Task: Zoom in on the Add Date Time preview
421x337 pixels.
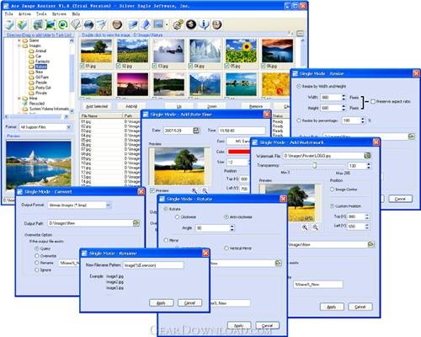Action: (x=194, y=190)
